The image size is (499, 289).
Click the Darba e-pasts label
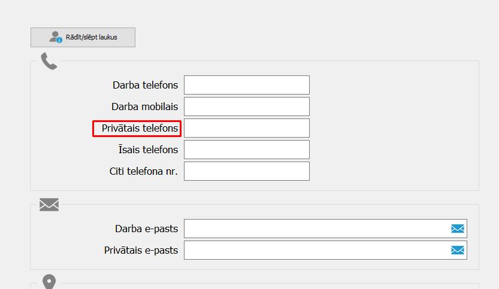tap(146, 229)
